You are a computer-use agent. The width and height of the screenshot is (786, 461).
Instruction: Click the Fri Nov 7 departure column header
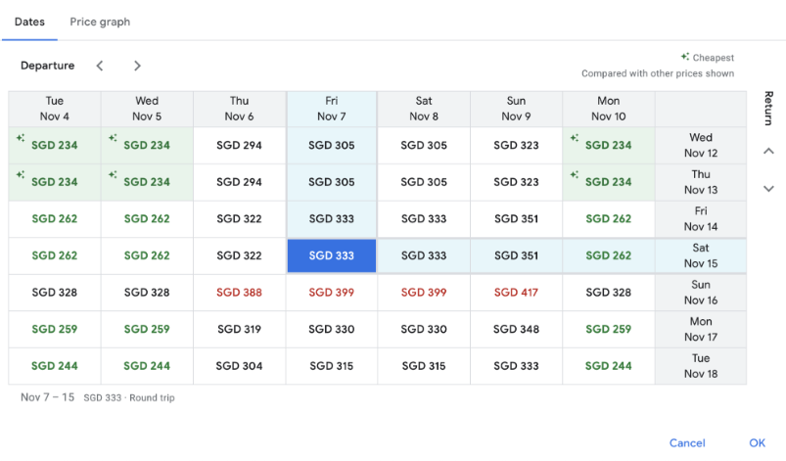tap(332, 109)
